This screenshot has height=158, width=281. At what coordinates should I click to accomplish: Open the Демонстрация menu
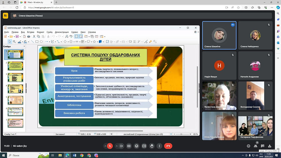tap(62, 32)
